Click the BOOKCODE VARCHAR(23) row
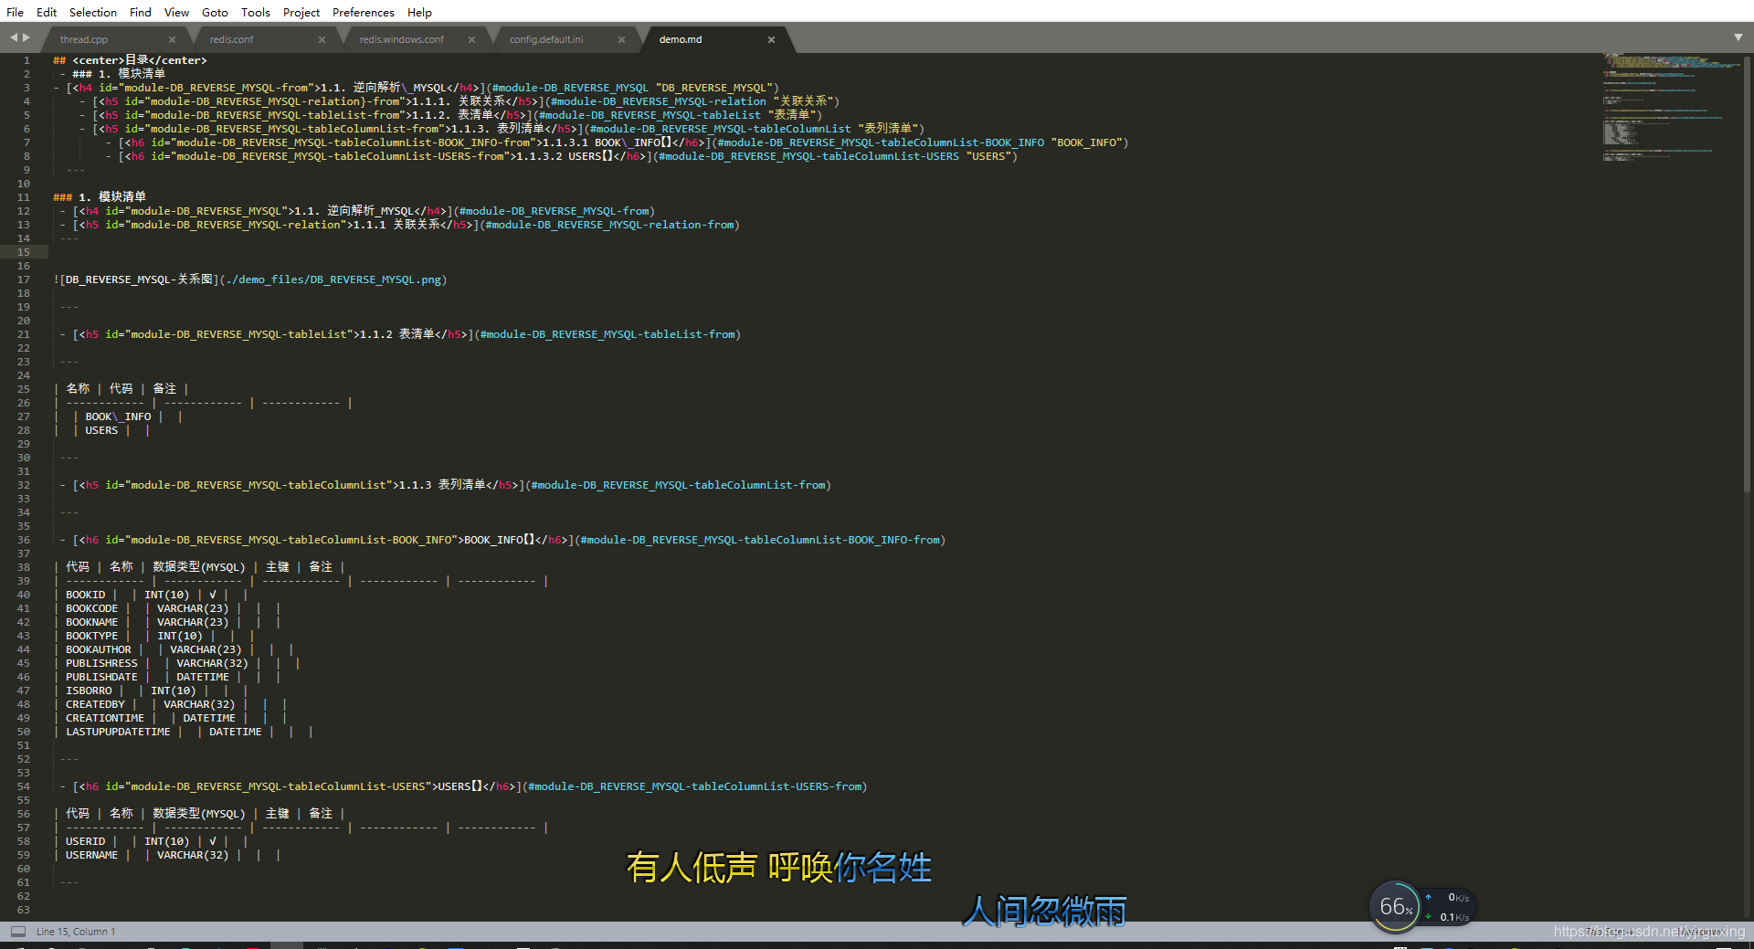This screenshot has height=949, width=1754. pos(167,608)
